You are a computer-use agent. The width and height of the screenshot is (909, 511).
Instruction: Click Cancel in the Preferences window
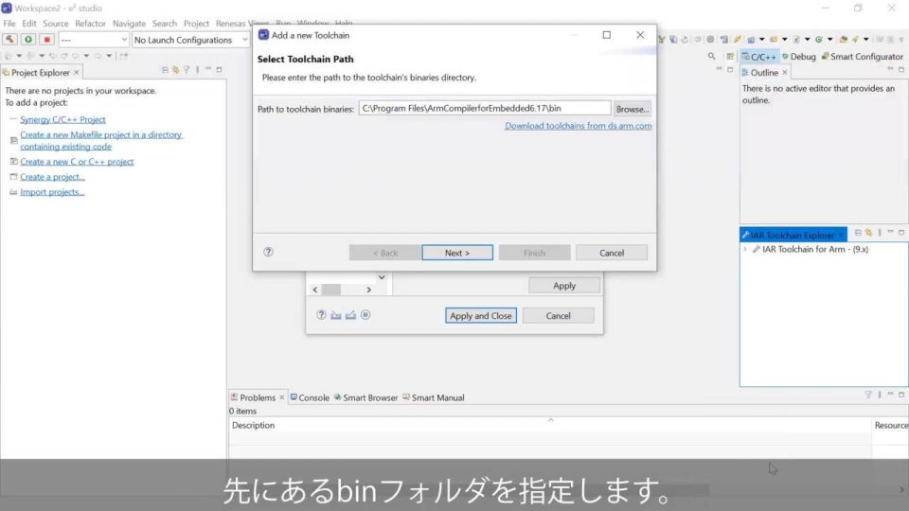click(558, 316)
